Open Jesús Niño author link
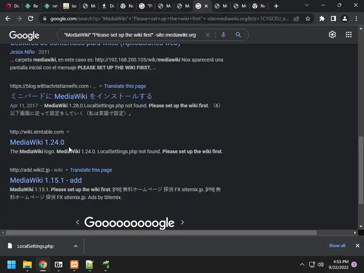This screenshot has height=273, width=364. [x=22, y=52]
